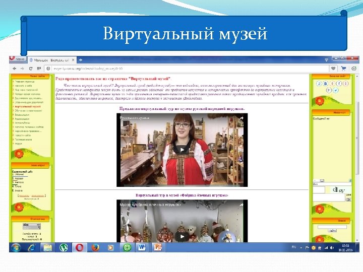
Task: Open Каталог полезных сайтов menu item
Action: point(29,127)
